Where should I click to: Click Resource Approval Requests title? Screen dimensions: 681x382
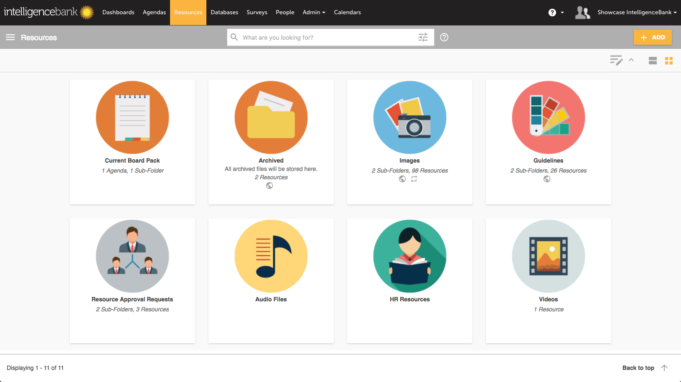[132, 299]
